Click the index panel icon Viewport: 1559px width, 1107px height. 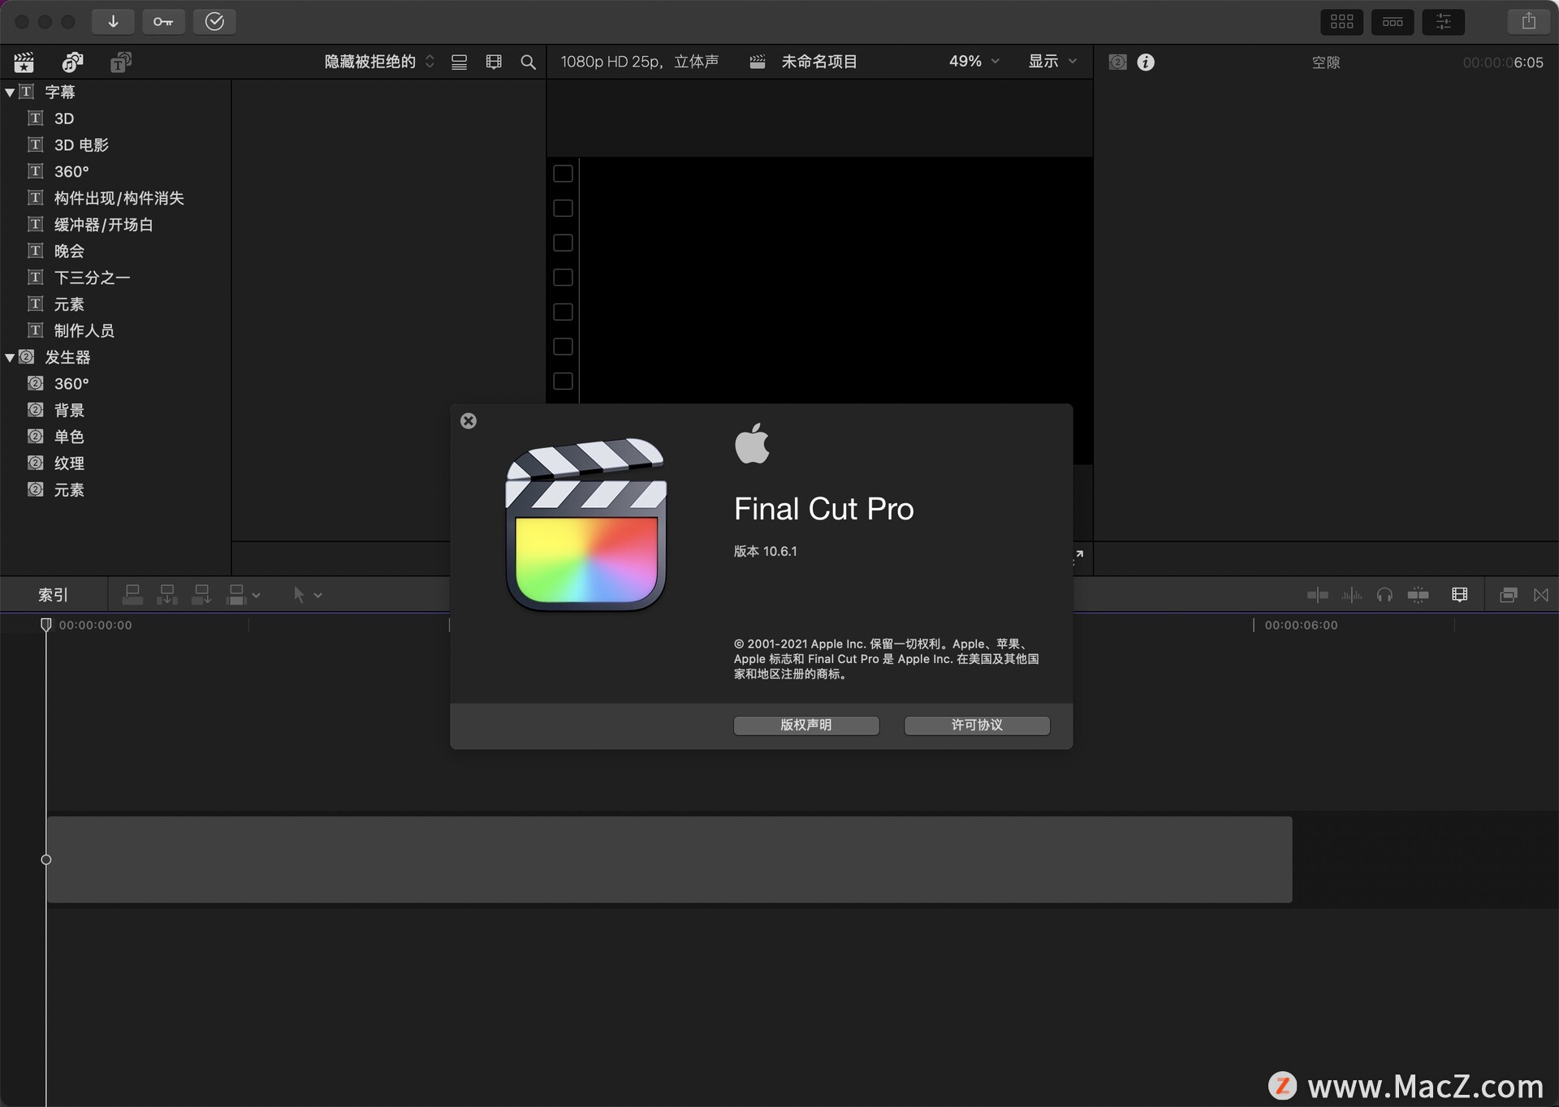tap(56, 592)
